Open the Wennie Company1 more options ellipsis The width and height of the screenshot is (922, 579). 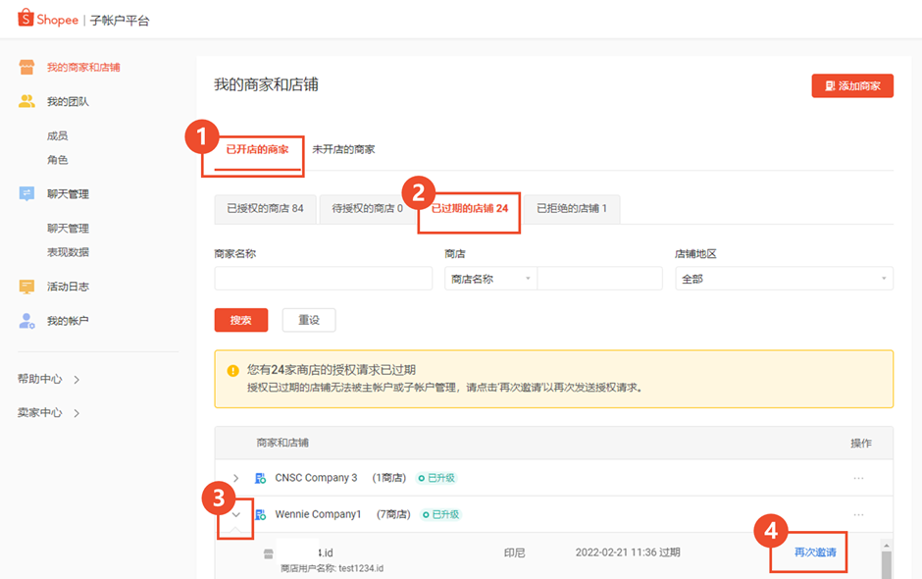click(x=859, y=513)
